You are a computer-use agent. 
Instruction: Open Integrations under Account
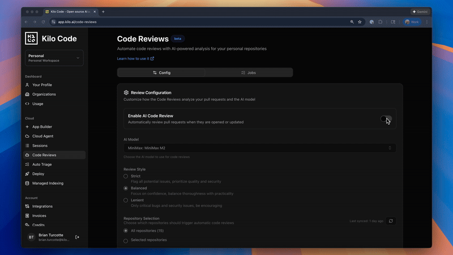42,206
